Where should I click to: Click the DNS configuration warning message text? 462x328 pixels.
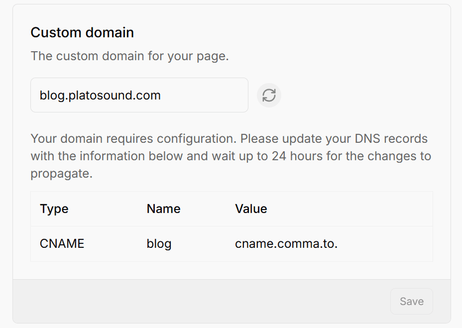(x=229, y=155)
